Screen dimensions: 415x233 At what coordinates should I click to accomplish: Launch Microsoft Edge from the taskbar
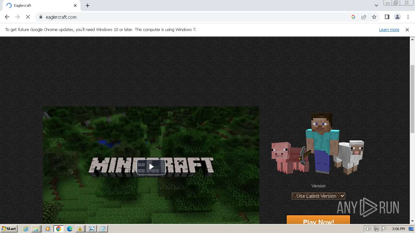tap(69, 229)
